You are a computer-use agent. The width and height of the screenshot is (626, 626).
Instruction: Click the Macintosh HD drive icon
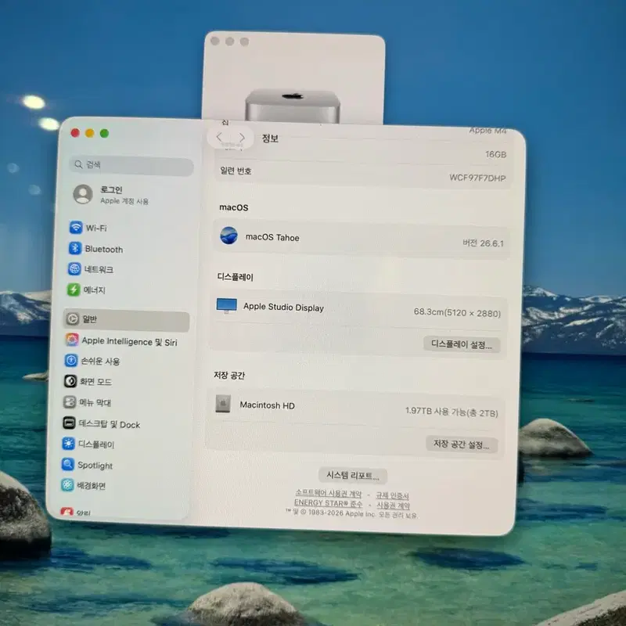click(x=223, y=404)
